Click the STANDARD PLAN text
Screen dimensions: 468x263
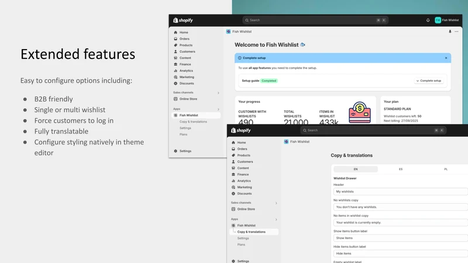[397, 109]
